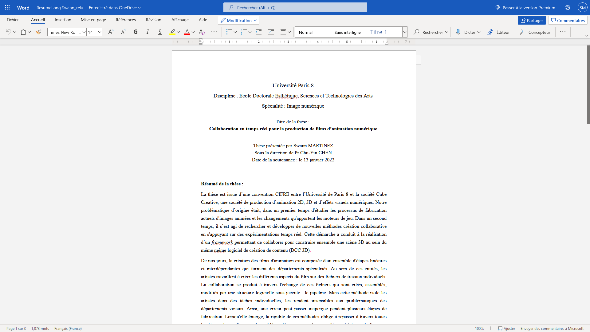Toggle underline with the S button
Screen dimensions: 590x332
click(160, 32)
